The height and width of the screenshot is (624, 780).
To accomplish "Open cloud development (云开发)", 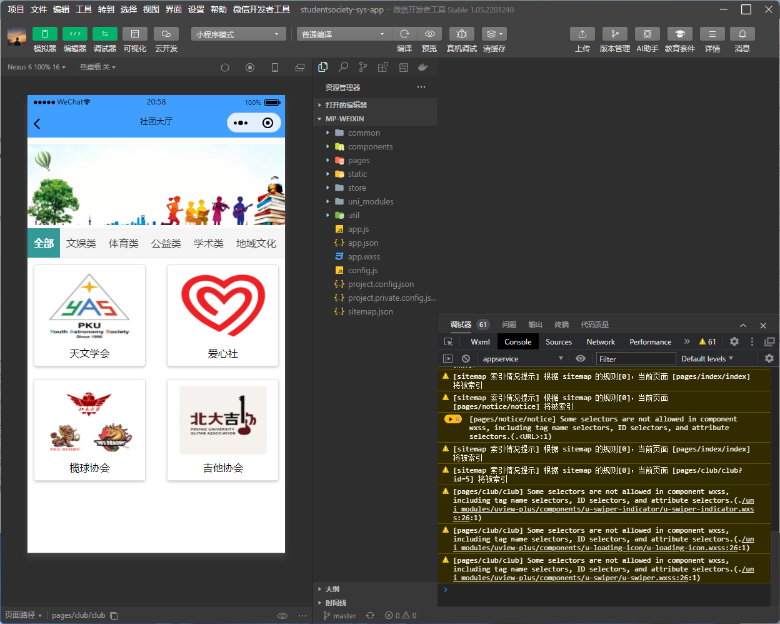I will point(166,34).
